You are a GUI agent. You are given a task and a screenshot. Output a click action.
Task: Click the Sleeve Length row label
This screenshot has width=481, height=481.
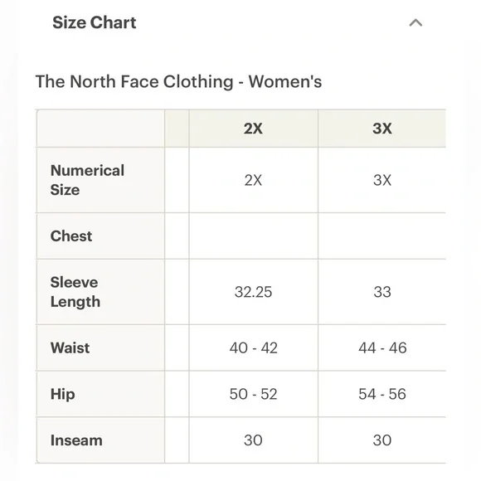click(75, 292)
